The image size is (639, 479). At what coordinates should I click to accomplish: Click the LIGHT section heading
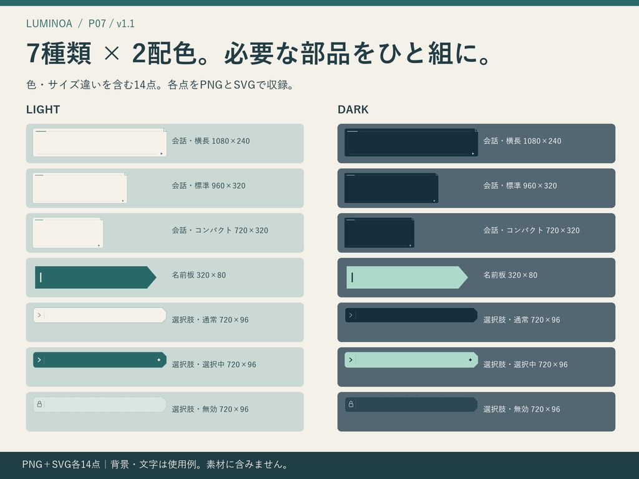coord(43,110)
